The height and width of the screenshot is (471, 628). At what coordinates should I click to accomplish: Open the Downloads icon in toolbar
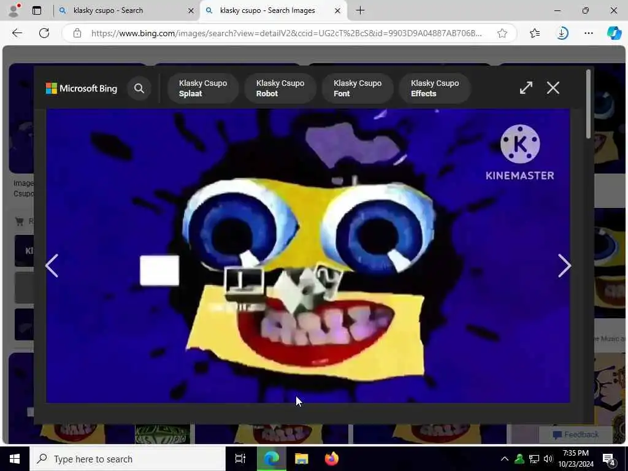click(562, 33)
